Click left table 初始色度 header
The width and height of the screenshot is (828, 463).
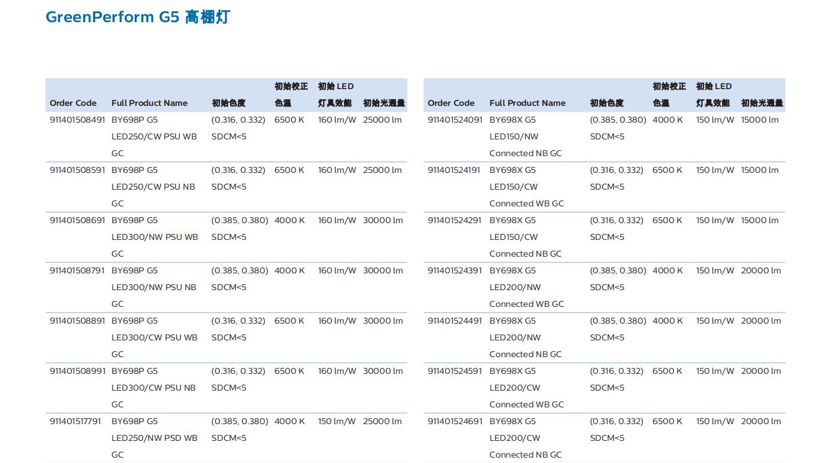click(228, 103)
